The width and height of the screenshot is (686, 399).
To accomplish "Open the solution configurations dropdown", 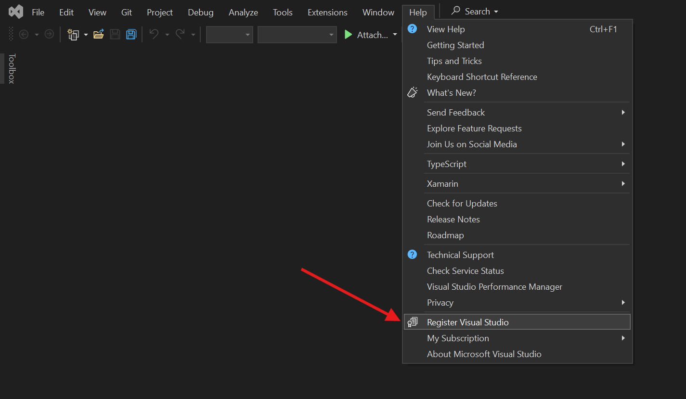I will point(229,34).
